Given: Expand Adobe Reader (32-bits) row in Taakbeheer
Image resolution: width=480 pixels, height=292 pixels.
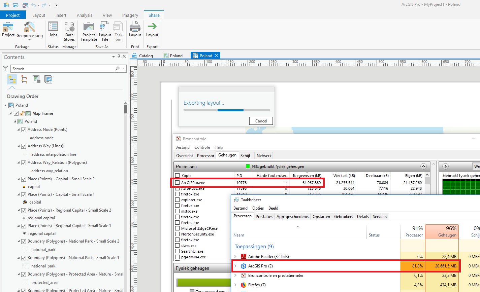Looking at the screenshot, I should [235, 257].
